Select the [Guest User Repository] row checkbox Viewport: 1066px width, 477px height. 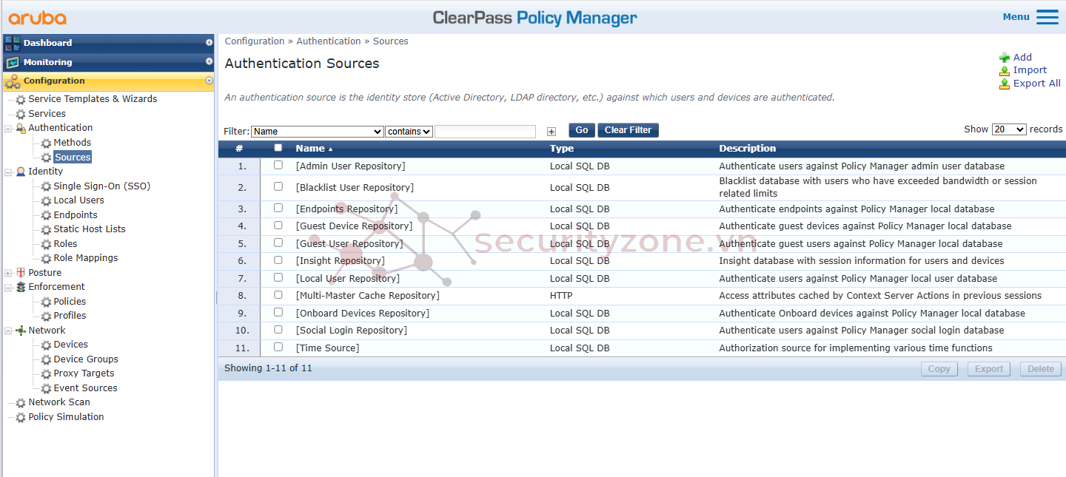pyautogui.click(x=278, y=243)
